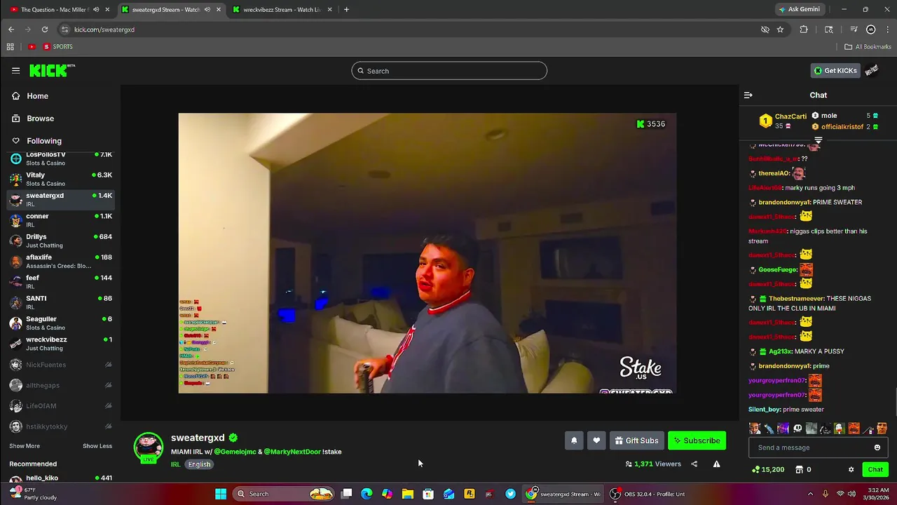Open the offline LifeOfAM channel
897x505 pixels.
pos(60,406)
